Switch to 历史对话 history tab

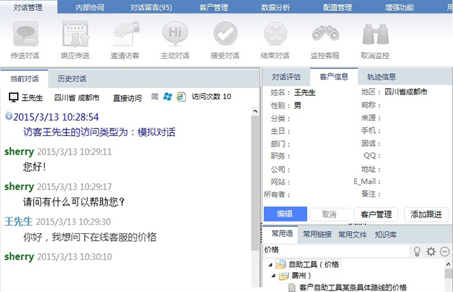pos(72,79)
